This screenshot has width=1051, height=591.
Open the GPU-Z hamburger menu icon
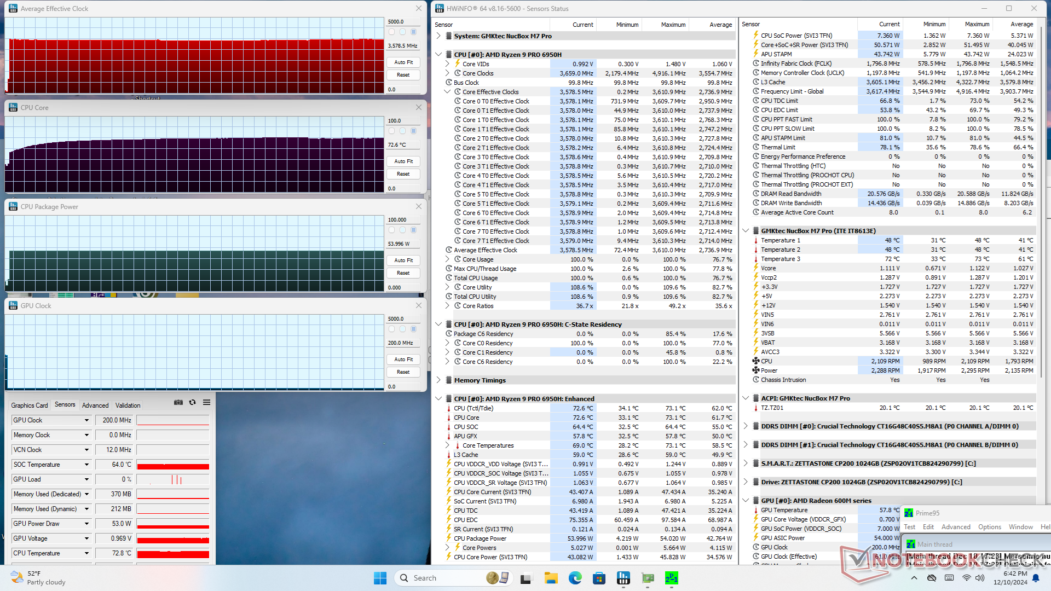(207, 402)
